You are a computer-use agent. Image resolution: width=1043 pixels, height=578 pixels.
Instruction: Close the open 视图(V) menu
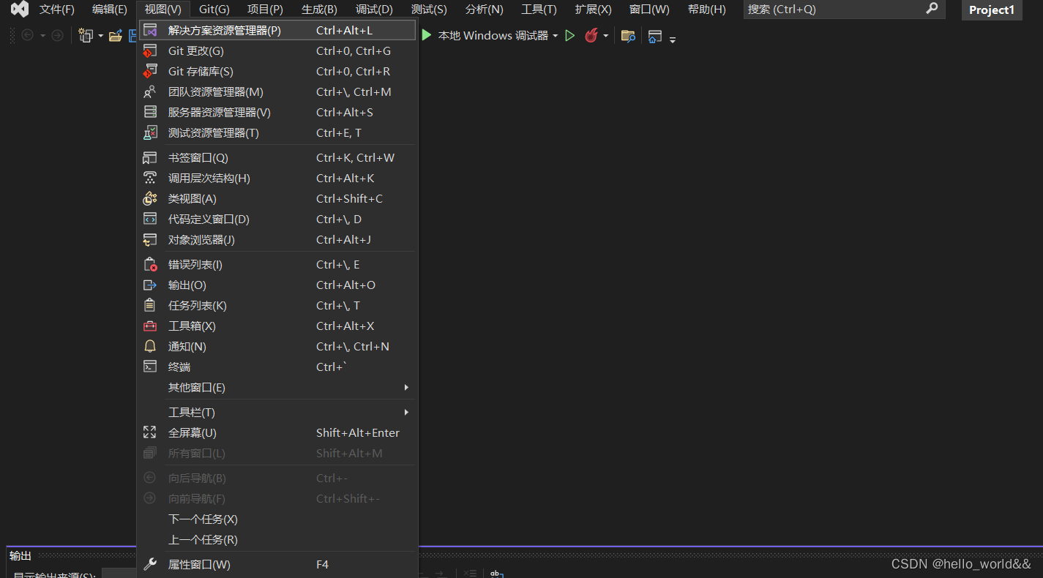[x=163, y=10]
